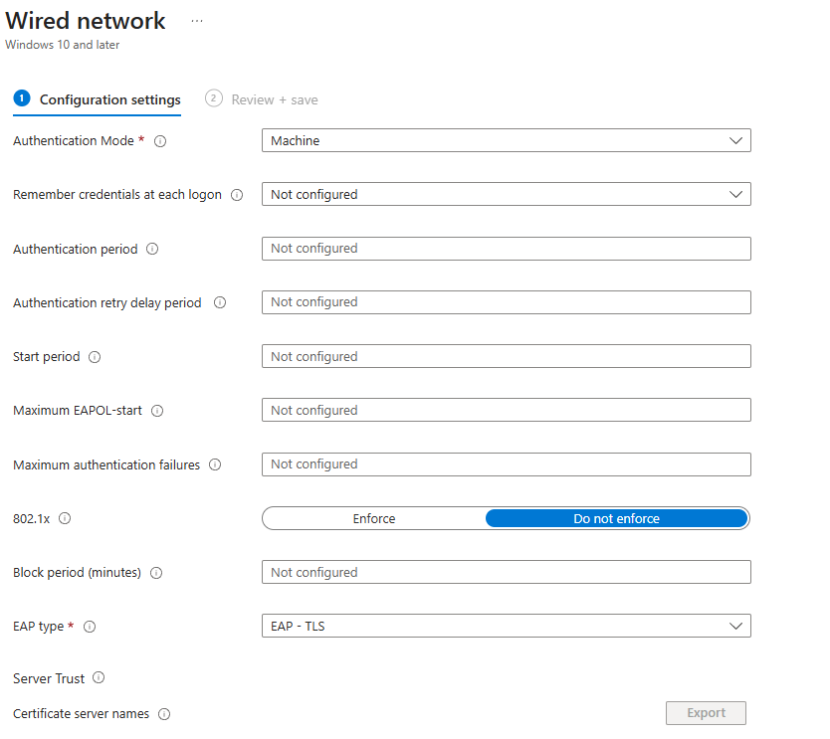Show info for Maximum EAPOL-start

157,411
